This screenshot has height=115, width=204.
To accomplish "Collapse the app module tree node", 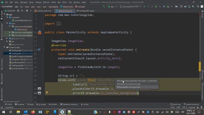I will click(5, 14).
